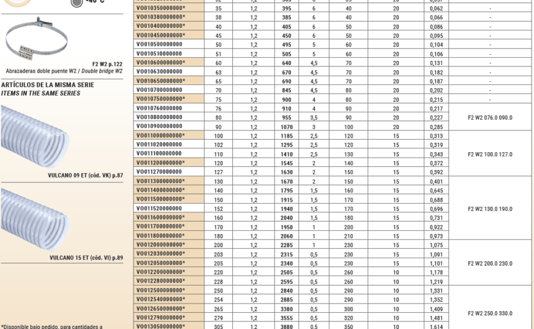This screenshot has height=329, width=534.
Task: Open clamp reference F2 W2 130.0 190.0
Action: pyautogui.click(x=490, y=209)
